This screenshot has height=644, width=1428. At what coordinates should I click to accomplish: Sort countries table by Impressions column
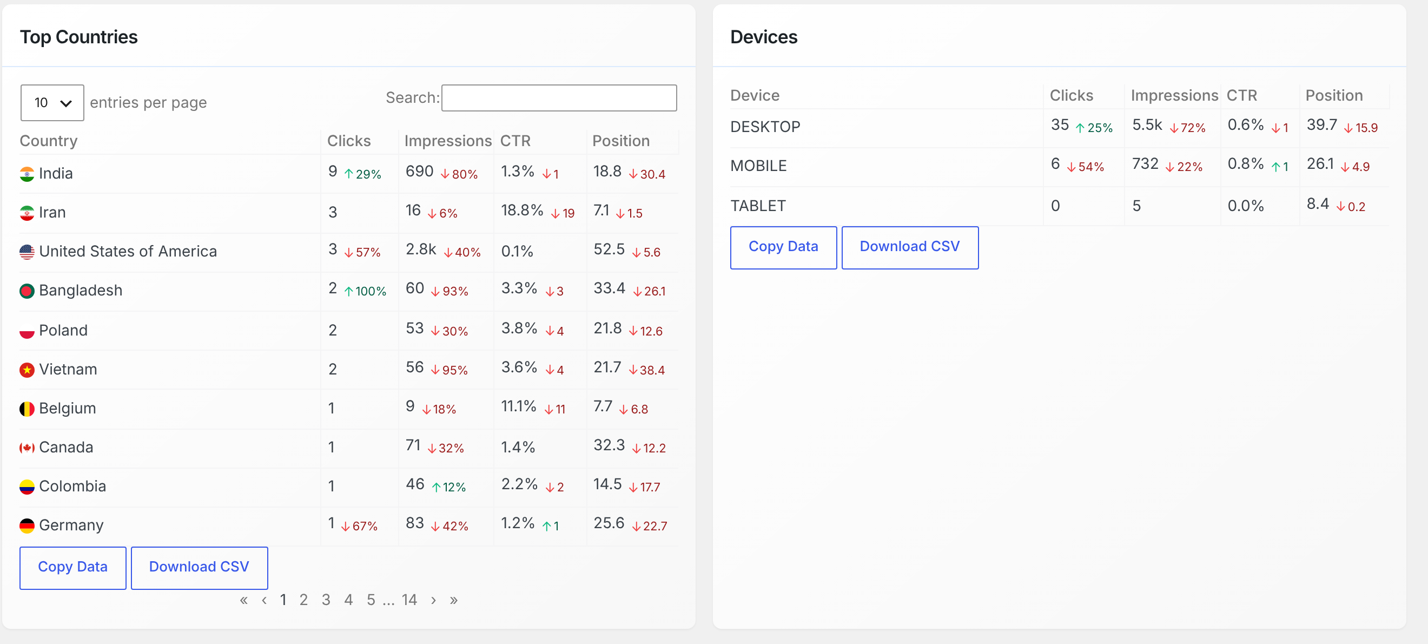[x=448, y=141]
